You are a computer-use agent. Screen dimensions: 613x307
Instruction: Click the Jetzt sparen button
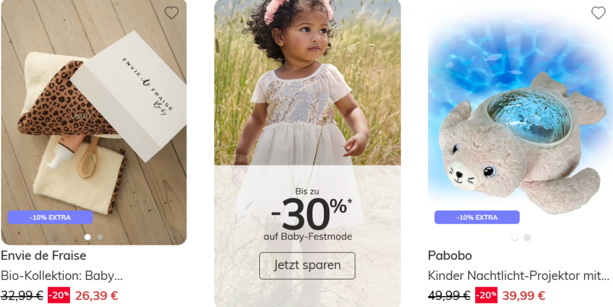click(307, 266)
